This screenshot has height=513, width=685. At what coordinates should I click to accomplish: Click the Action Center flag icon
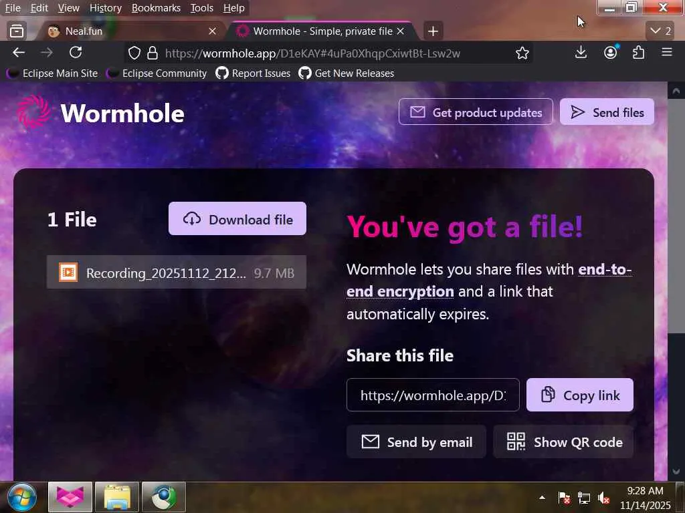tap(564, 498)
